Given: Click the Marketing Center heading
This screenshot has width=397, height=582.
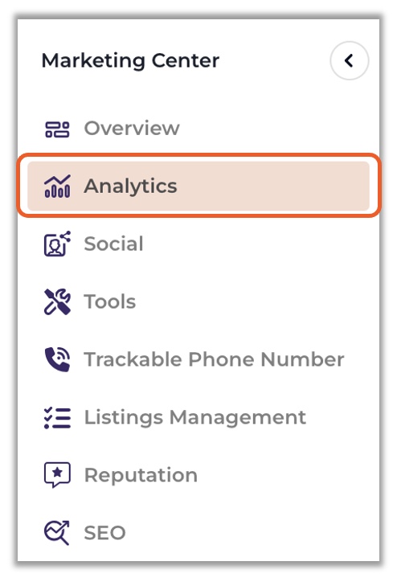Looking at the screenshot, I should click(130, 60).
